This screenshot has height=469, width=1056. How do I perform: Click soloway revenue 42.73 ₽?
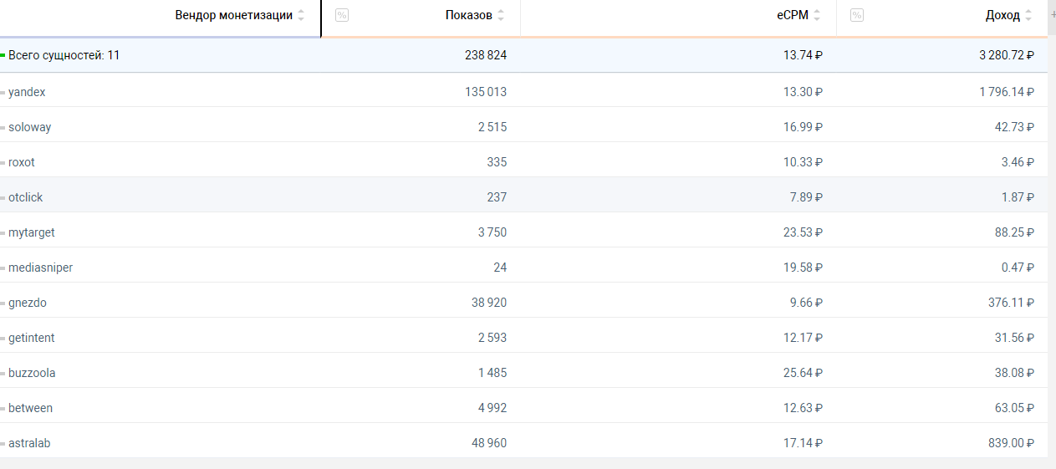1014,127
